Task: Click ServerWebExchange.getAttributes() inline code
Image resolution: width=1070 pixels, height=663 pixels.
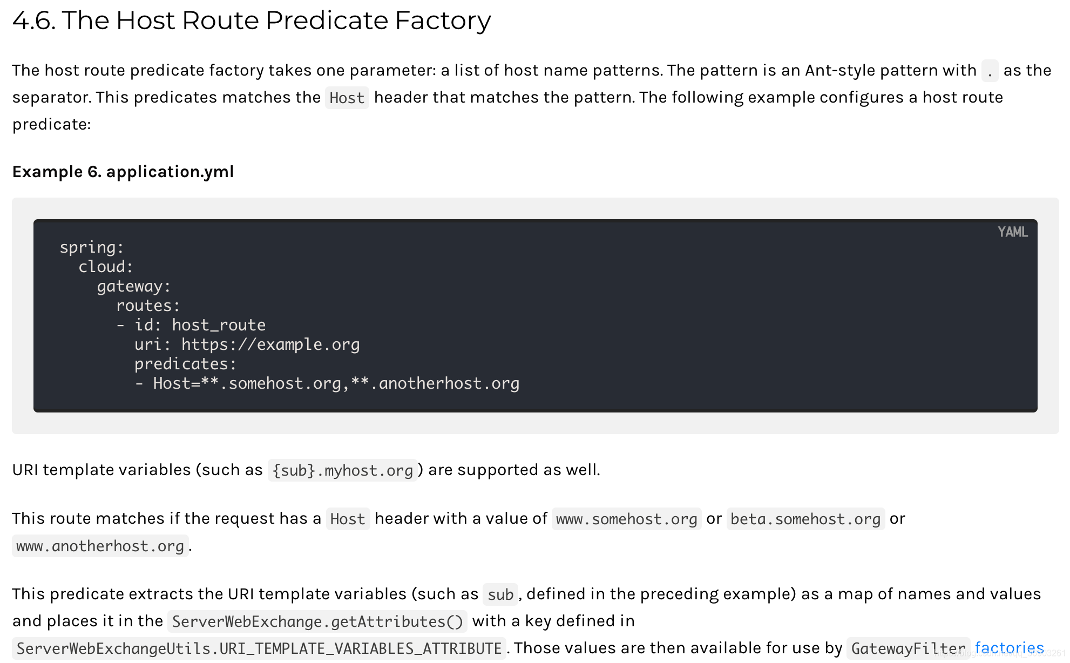Action: pyautogui.click(x=317, y=621)
